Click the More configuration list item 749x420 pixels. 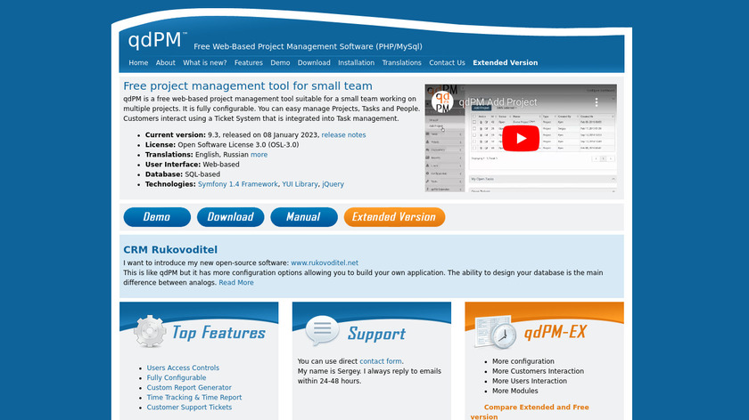pyautogui.click(x=523, y=361)
